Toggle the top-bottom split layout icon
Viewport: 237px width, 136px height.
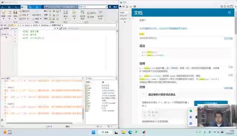pyautogui.click(x=228, y=7)
